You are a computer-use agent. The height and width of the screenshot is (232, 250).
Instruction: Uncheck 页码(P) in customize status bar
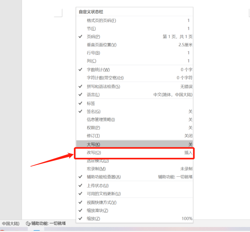pyautogui.click(x=134, y=37)
